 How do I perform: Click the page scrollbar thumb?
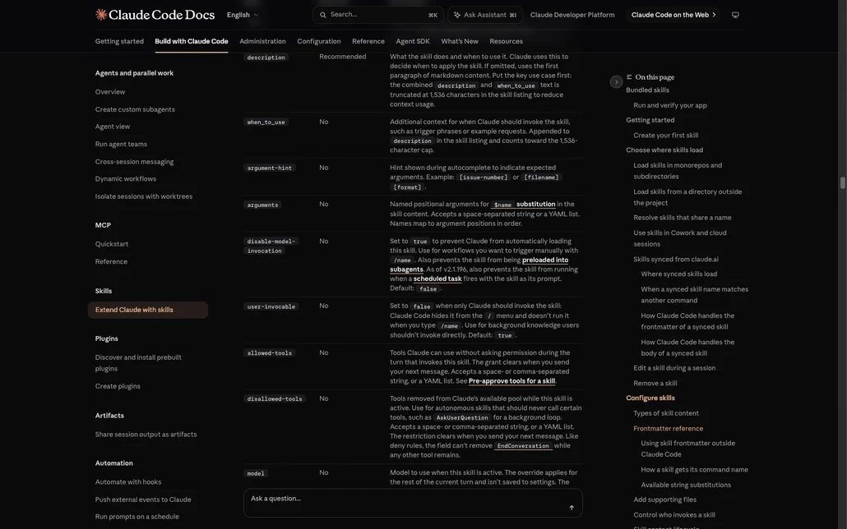click(842, 183)
